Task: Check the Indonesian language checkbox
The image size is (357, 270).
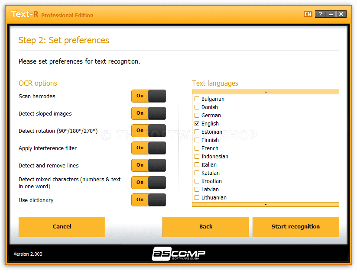Action: tap(197, 157)
